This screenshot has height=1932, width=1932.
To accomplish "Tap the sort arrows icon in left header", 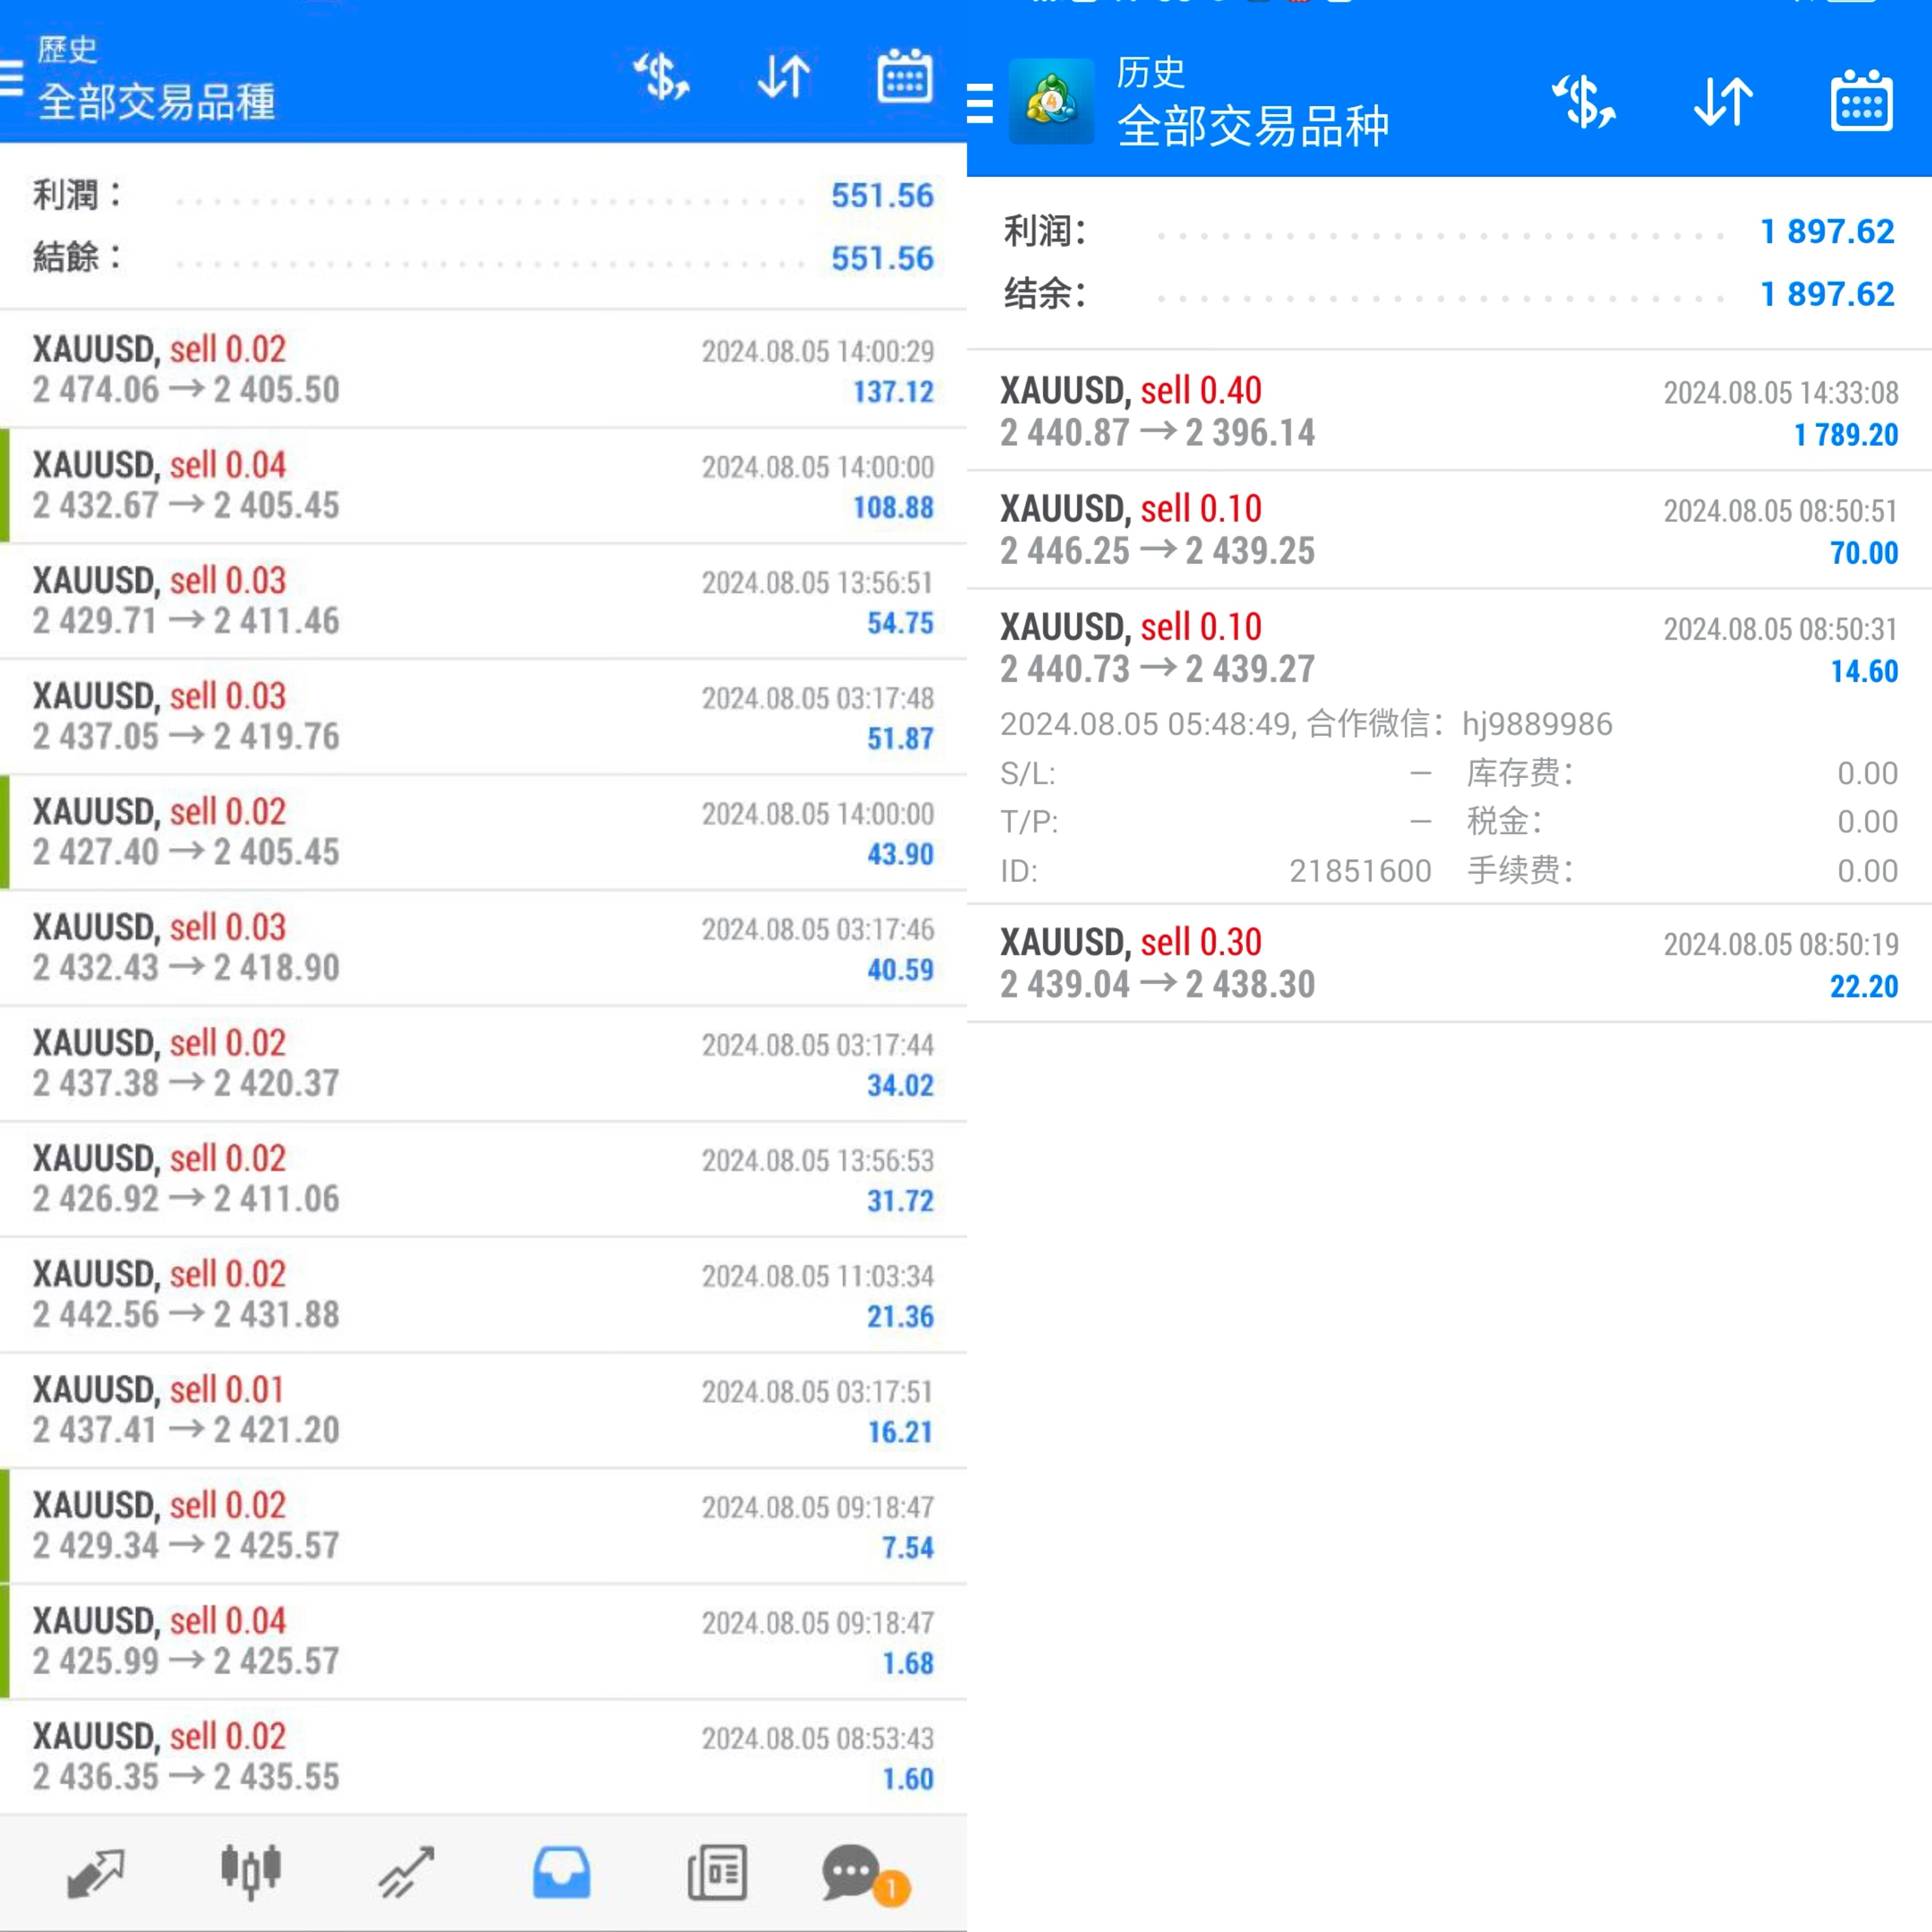I will click(x=783, y=77).
